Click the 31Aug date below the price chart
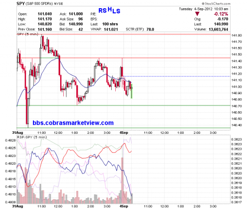Viewport: 247px width, 209px height. (17, 133)
